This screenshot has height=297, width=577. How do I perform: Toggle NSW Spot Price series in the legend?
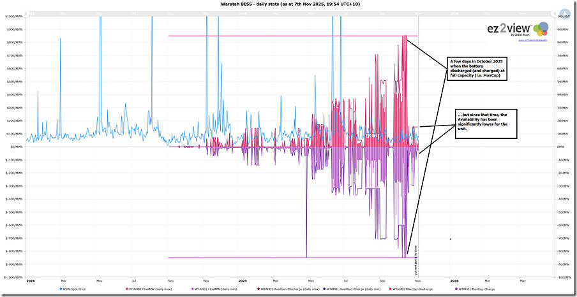(x=71, y=289)
